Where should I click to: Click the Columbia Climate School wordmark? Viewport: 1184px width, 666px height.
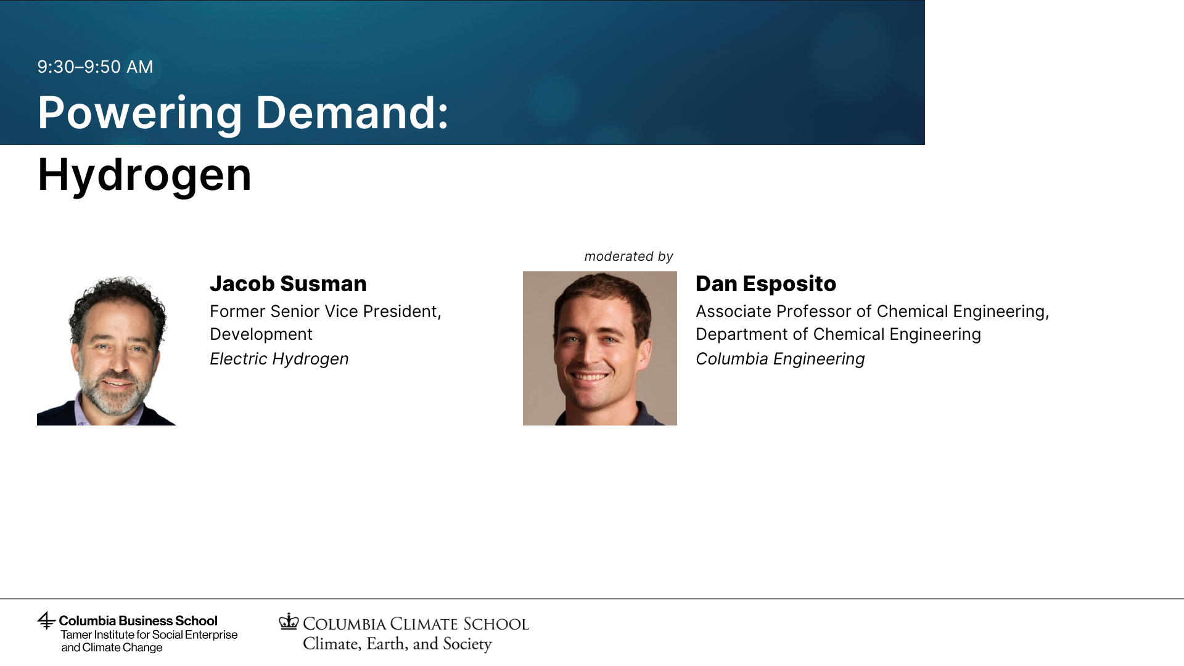click(x=416, y=623)
